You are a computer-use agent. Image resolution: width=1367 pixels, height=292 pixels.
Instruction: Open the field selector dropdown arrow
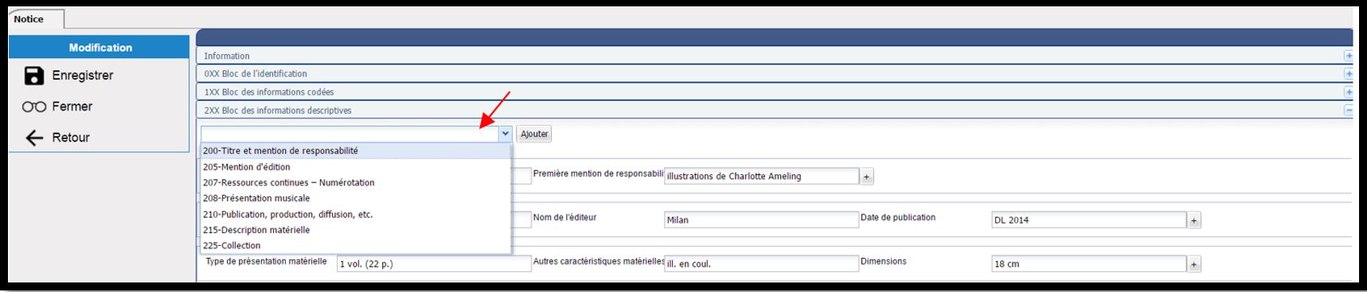click(x=505, y=134)
